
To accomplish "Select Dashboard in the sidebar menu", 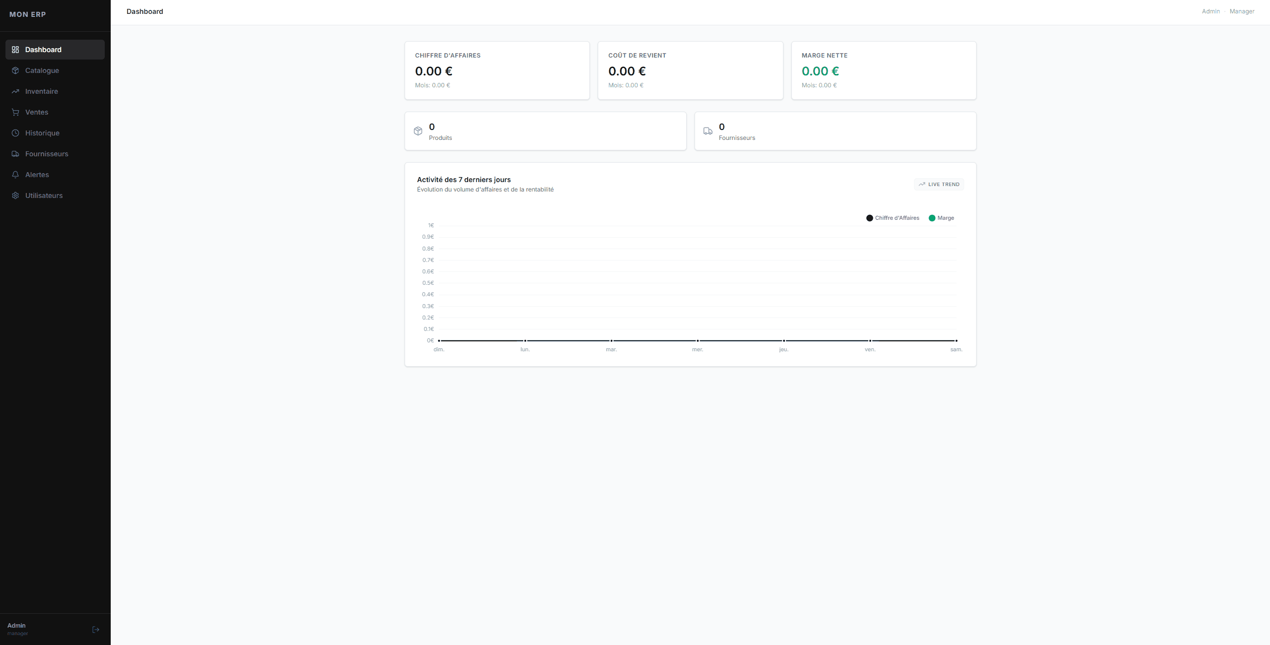I will 42,50.
